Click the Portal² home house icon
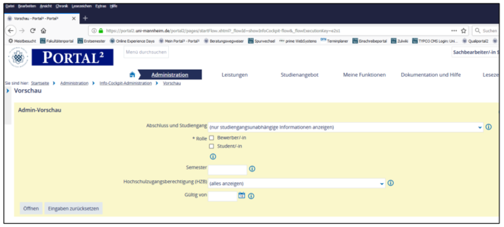The image size is (504, 227). (x=132, y=74)
